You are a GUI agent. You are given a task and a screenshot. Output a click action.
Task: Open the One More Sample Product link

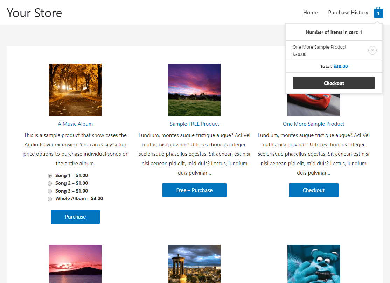(x=313, y=124)
